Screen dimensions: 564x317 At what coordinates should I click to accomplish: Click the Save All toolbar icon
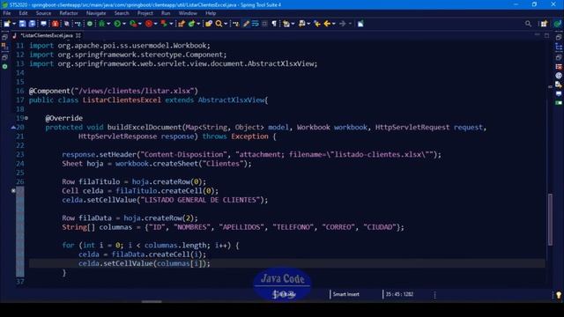[32, 24]
